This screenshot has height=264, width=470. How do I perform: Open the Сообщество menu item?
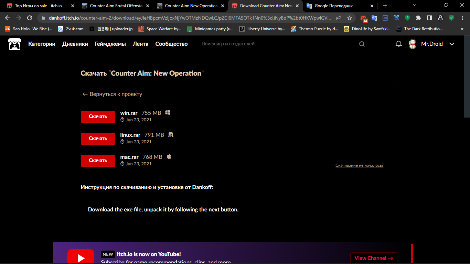(171, 44)
